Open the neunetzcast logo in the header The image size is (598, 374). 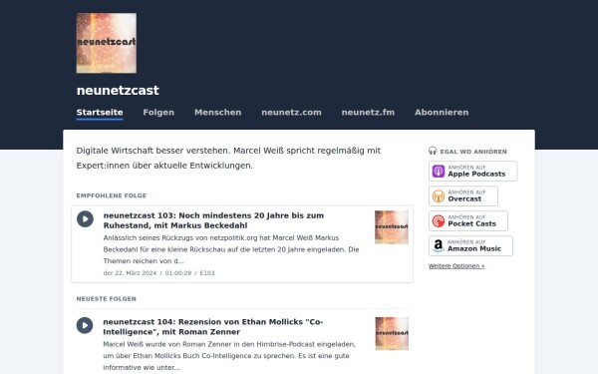[x=107, y=43]
